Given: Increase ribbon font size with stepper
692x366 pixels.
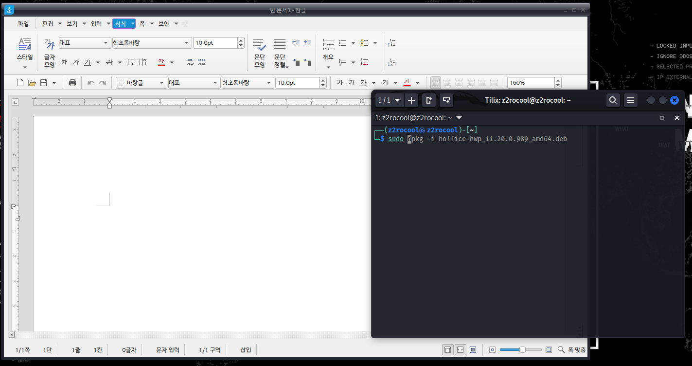Looking at the screenshot, I should [241, 40].
